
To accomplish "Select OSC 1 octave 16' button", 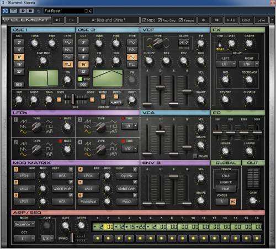I will click(19, 64).
